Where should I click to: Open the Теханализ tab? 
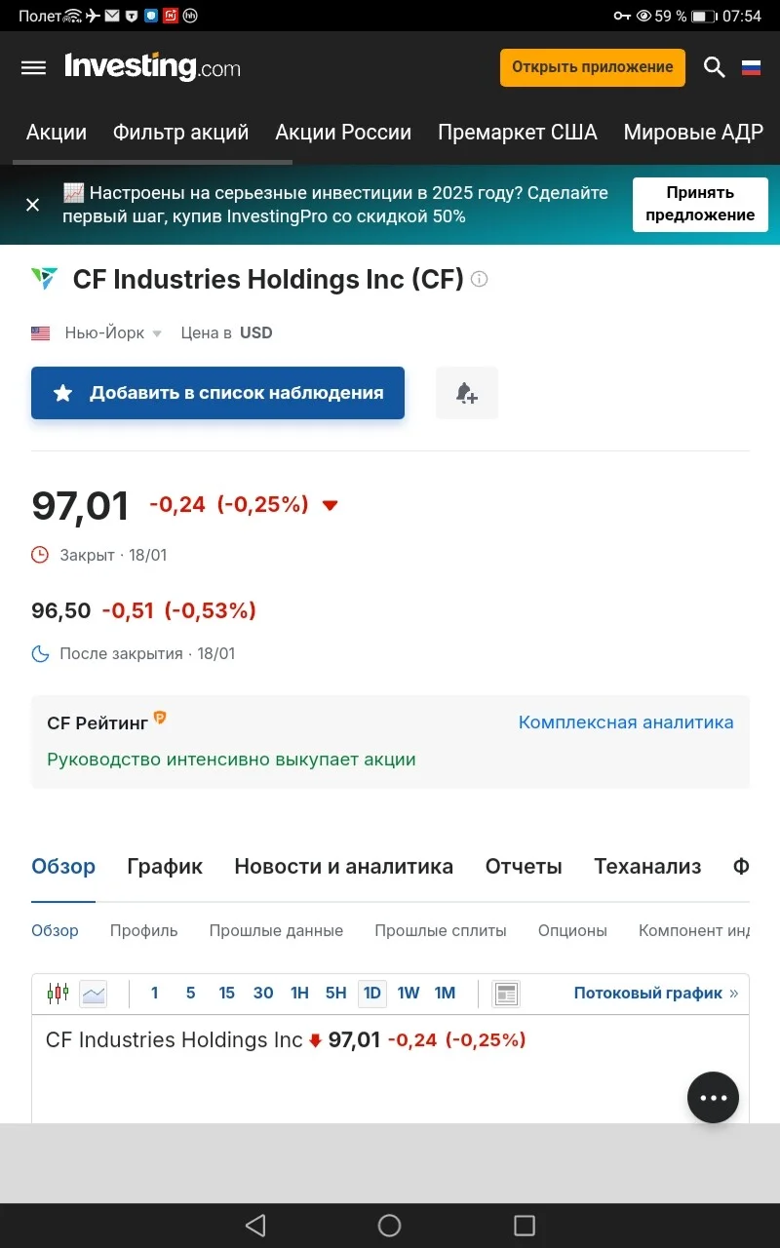click(x=647, y=866)
